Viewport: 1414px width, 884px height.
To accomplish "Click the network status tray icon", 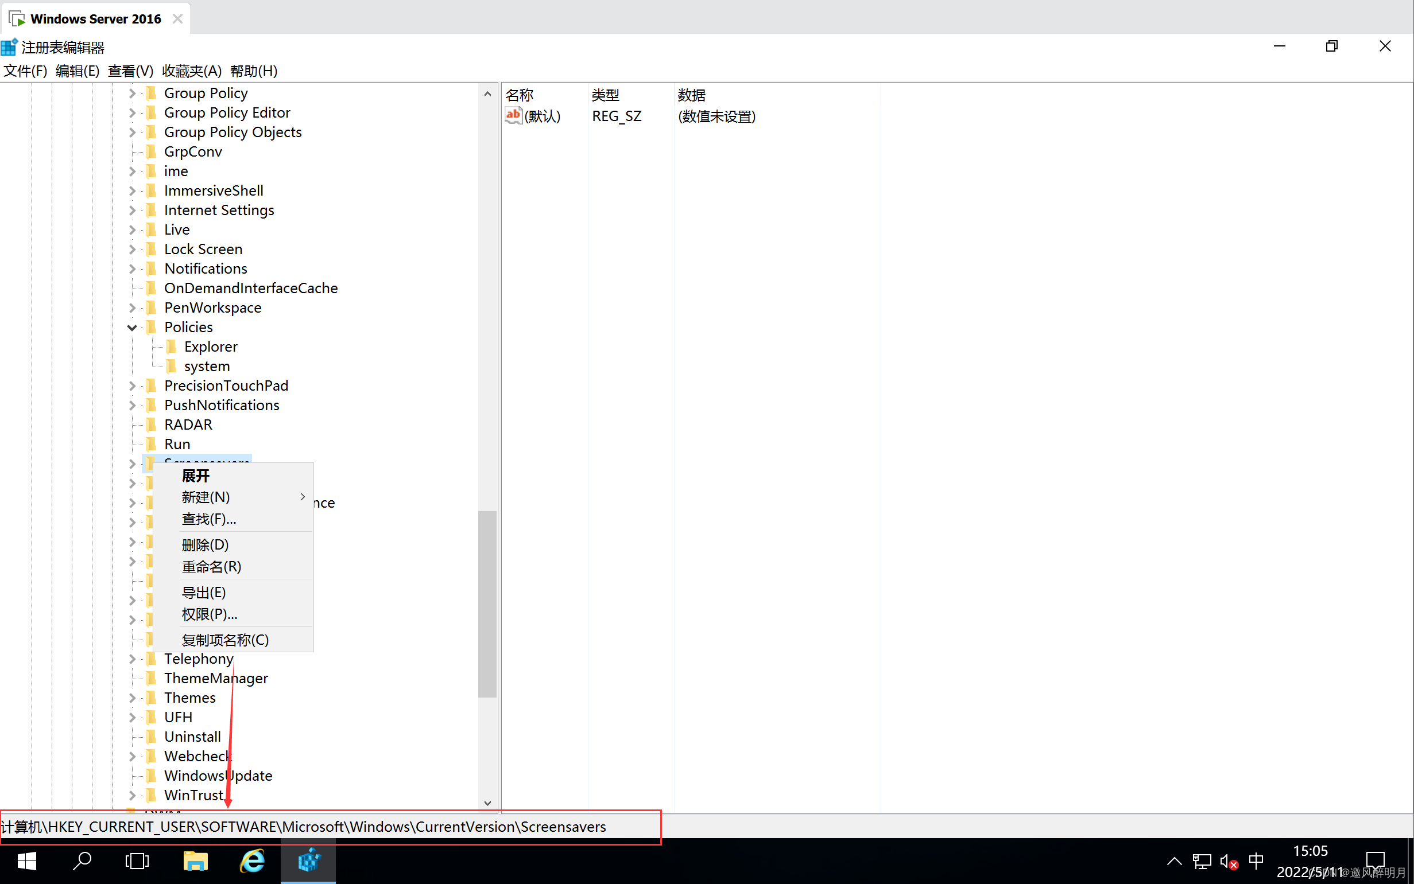I will pyautogui.click(x=1202, y=861).
